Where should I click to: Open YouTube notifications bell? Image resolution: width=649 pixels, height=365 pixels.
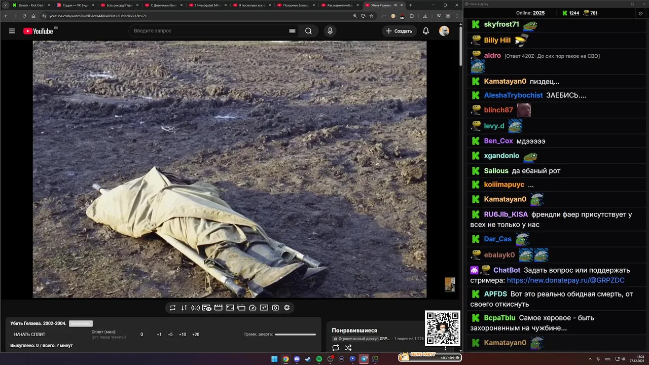coord(426,31)
